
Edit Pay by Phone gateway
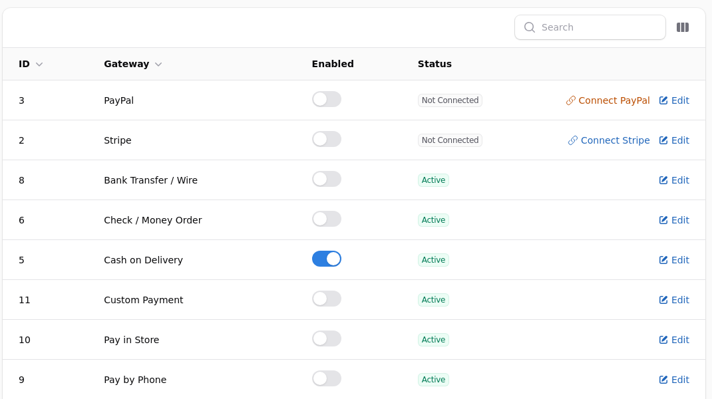point(674,380)
